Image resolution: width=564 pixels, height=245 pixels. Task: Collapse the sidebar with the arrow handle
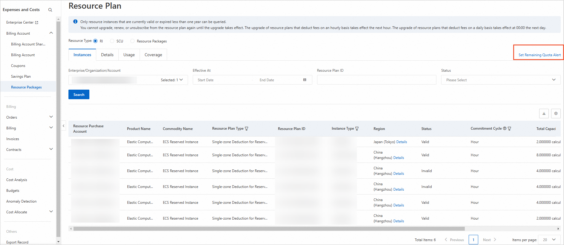(63, 126)
